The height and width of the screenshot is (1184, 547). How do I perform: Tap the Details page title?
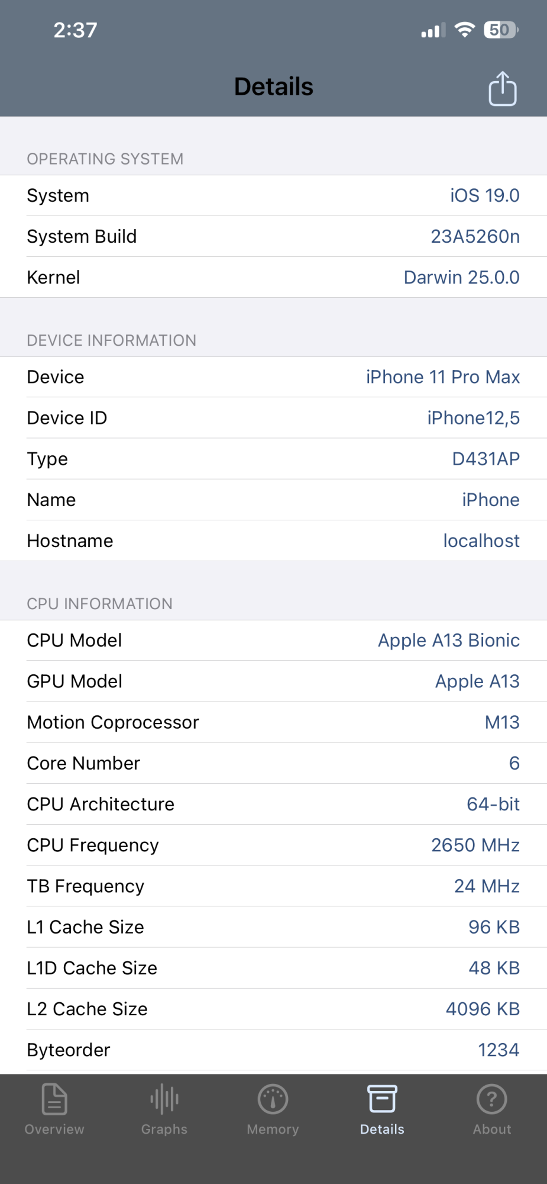click(x=273, y=87)
